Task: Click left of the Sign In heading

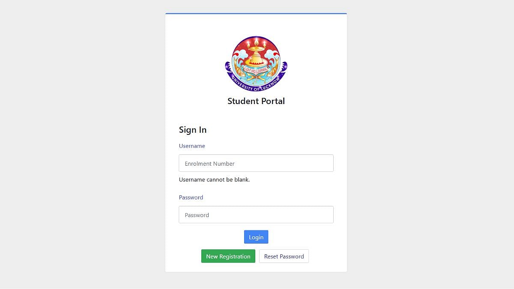Action: (x=173, y=129)
